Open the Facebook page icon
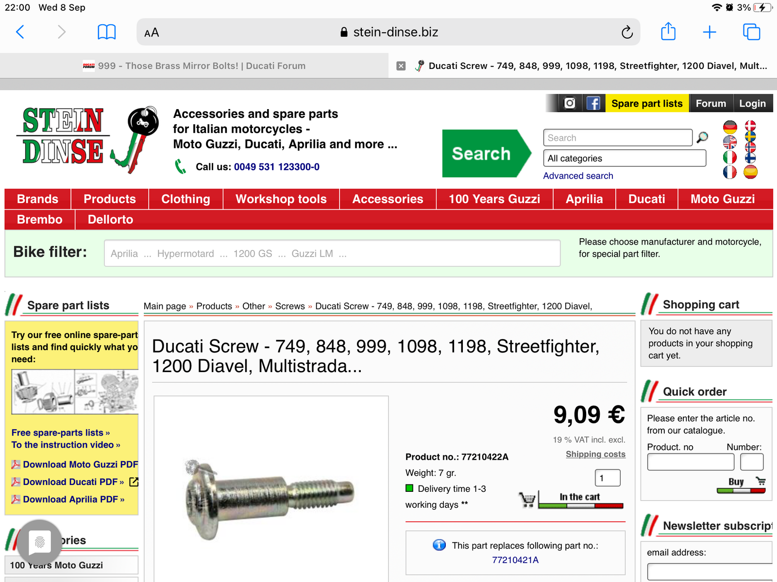This screenshot has width=777, height=582. click(x=593, y=103)
